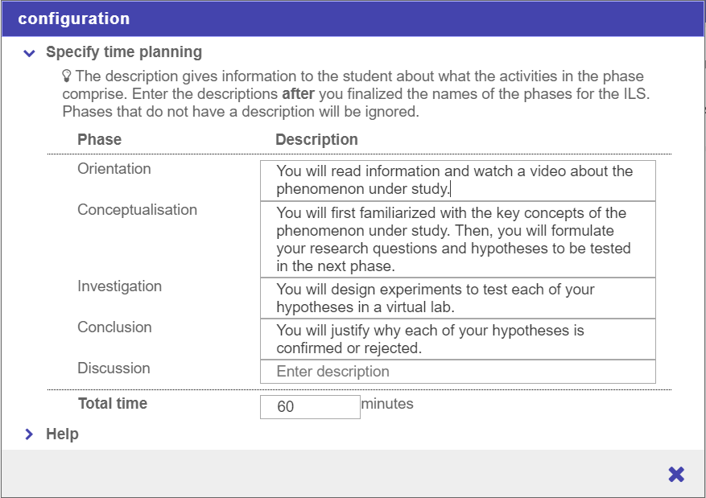Image resolution: width=706 pixels, height=498 pixels.
Task: Click the Description column header
Action: 316,139
